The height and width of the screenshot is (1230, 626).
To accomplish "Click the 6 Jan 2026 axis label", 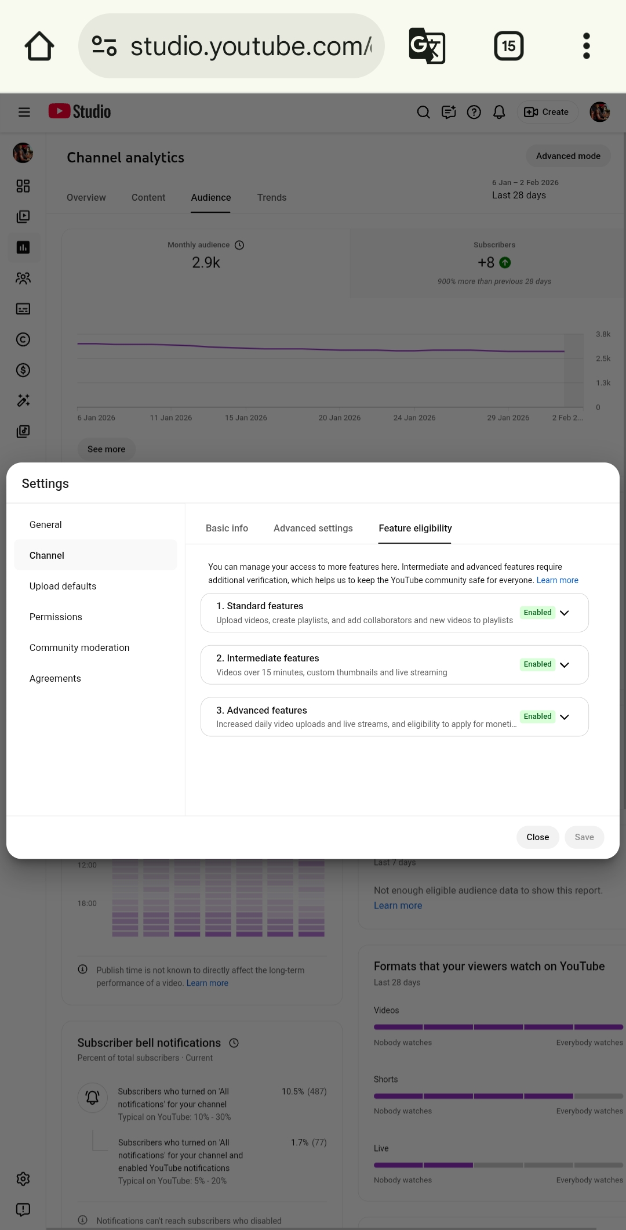I will point(96,418).
